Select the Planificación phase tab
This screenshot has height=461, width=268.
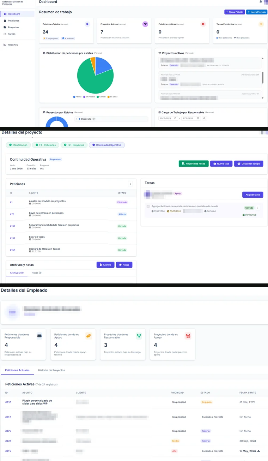[18, 145]
